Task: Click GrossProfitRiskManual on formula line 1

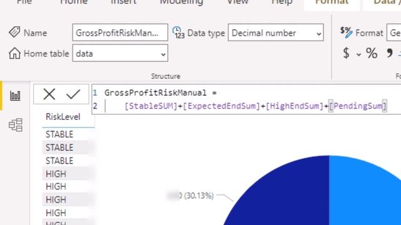Action: click(x=155, y=92)
